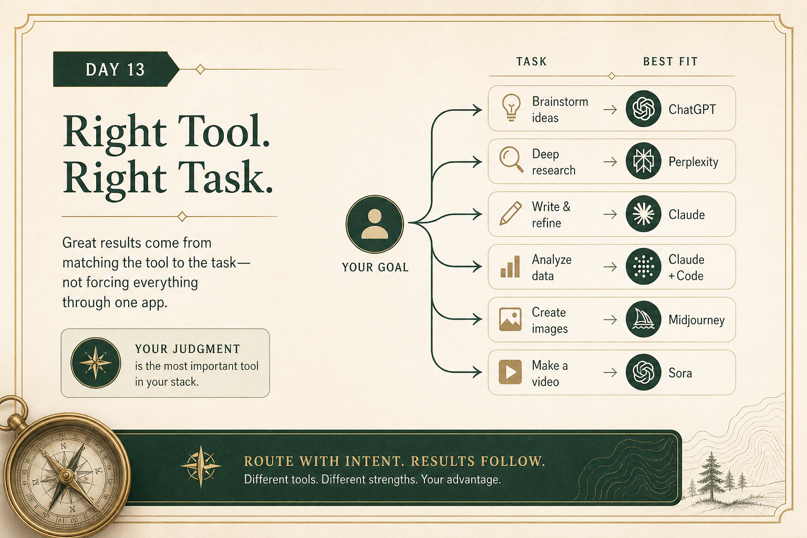
Task: Click the 'Deep research' text
Action: pyautogui.click(x=553, y=162)
